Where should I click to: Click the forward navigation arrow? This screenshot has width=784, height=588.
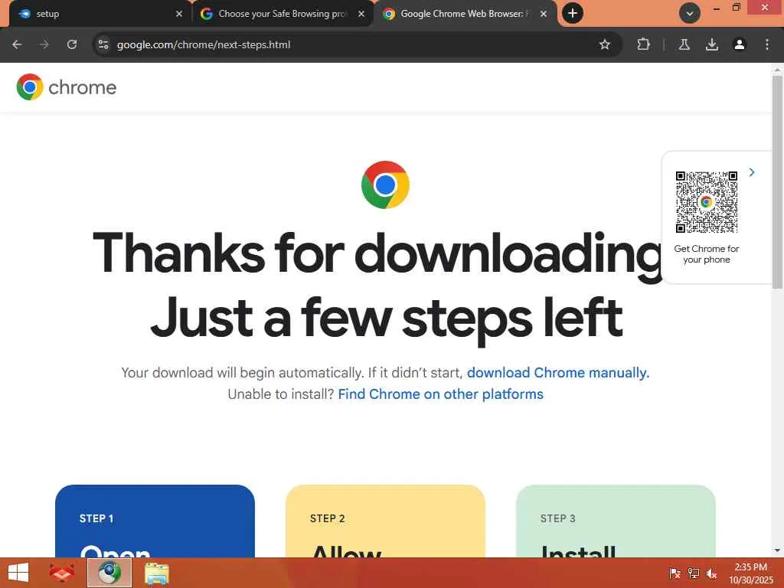44,44
